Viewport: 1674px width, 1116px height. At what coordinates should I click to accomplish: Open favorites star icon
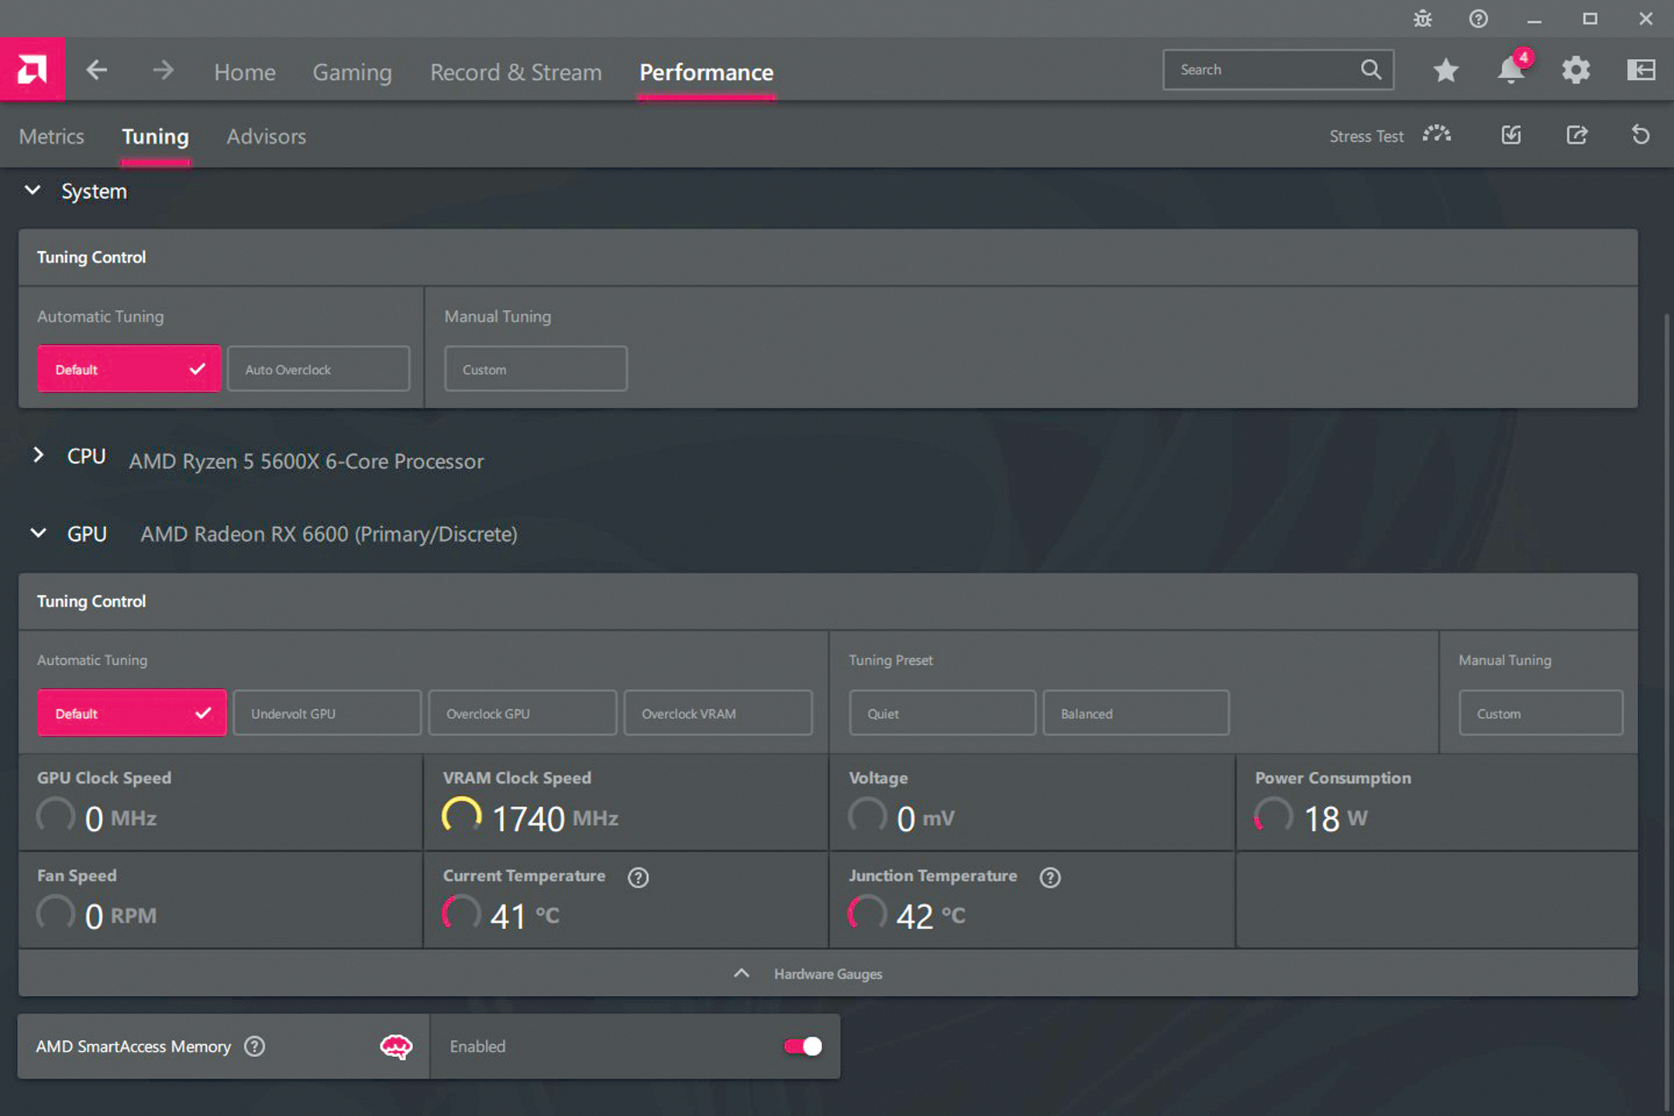pos(1445,71)
